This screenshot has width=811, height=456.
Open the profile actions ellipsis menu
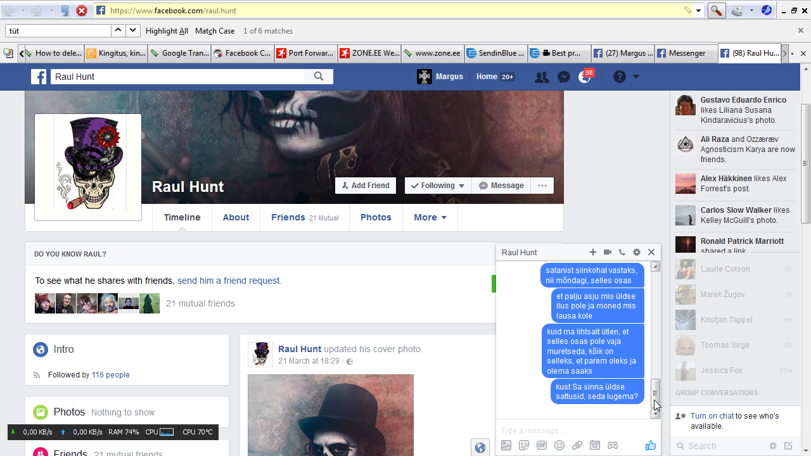pos(542,186)
